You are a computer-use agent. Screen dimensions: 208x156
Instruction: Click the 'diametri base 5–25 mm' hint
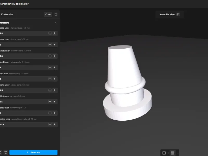point(20,28)
